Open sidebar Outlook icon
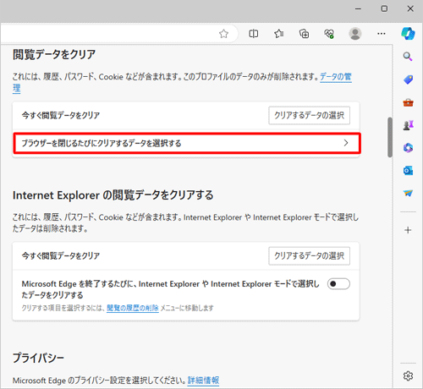 coord(408,171)
